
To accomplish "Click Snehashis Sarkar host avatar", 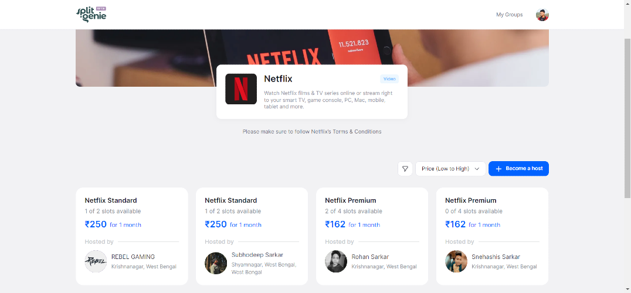I will 456,261.
